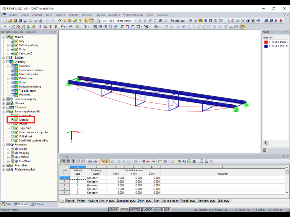Viewport: 290px width, 217px height.
Task: Open the load case KV2 dropdown
Action: 135,21
